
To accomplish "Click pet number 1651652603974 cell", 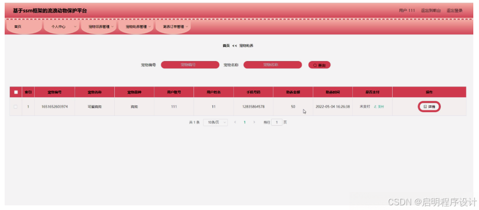I will [55, 107].
